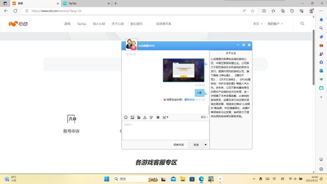
Task: Click the taskbar search box
Action: pyautogui.click(x=135, y=179)
